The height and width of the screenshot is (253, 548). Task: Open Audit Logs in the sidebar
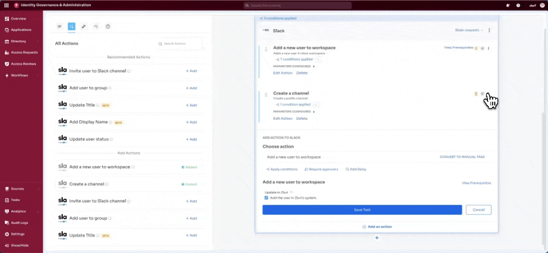tap(16, 222)
